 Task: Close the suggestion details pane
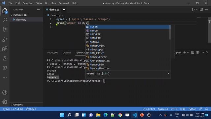168,73
